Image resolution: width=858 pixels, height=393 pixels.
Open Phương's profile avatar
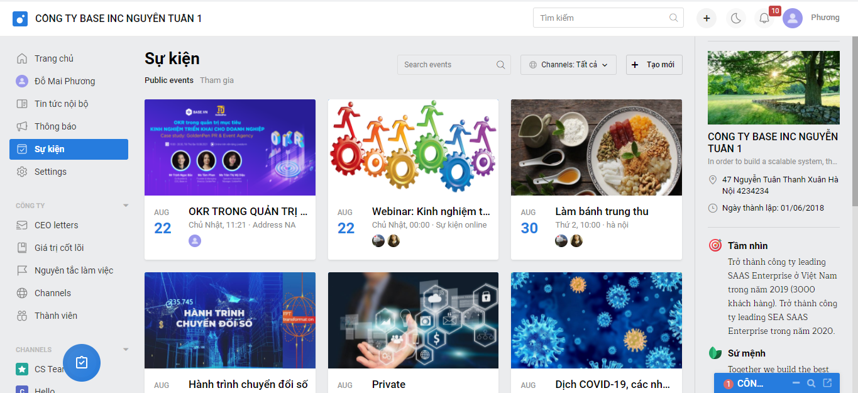pos(793,18)
